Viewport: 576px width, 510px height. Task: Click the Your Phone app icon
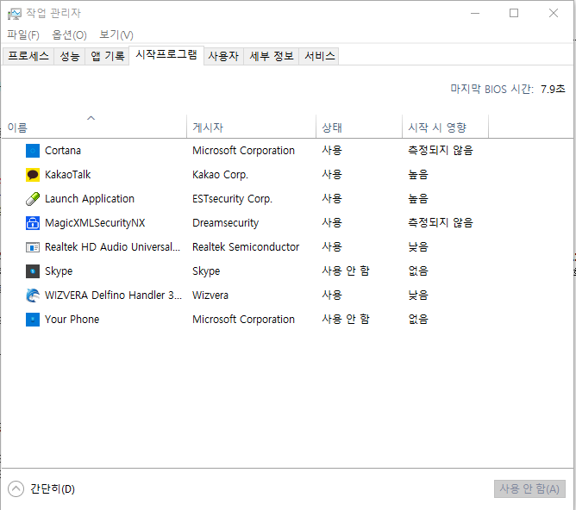point(32,320)
